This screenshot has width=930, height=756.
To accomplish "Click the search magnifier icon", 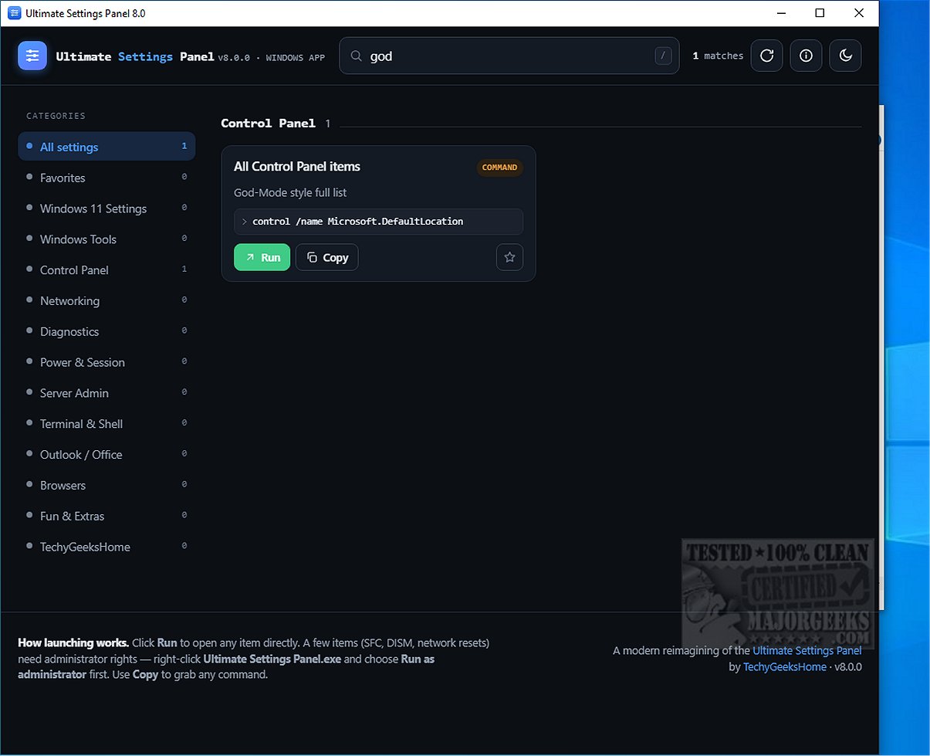I will [356, 56].
